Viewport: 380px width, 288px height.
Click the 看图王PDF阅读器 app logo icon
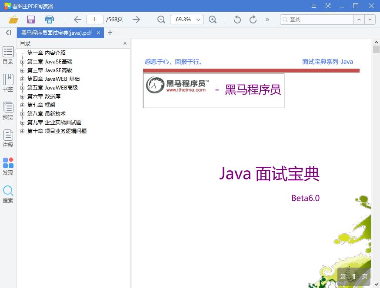click(x=7, y=6)
